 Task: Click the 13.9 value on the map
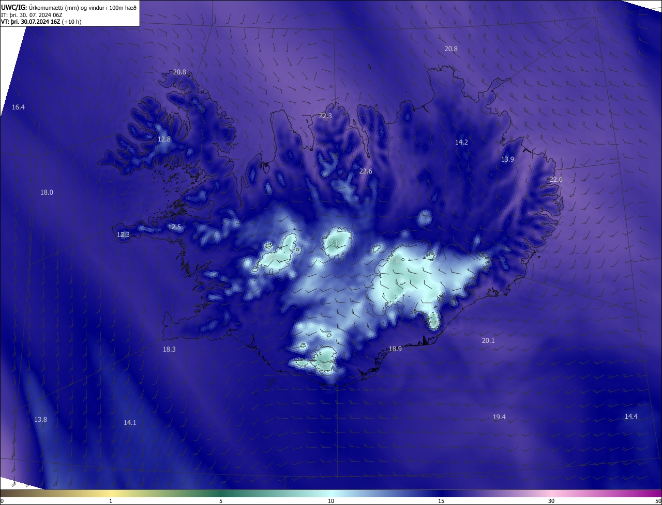pyautogui.click(x=507, y=159)
